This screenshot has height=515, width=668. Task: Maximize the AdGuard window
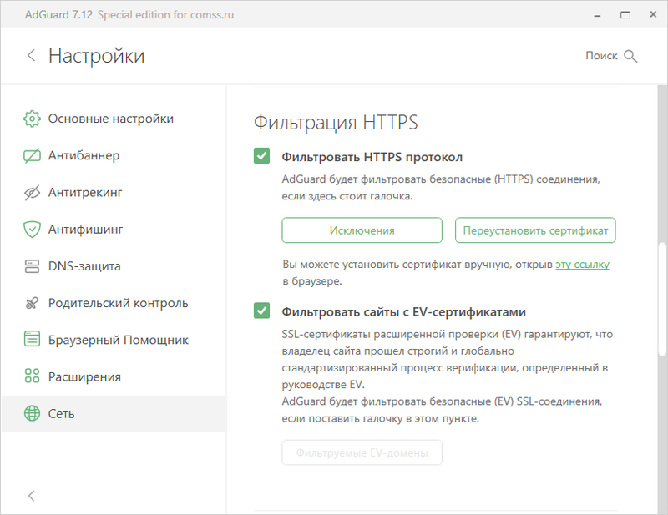[625, 15]
